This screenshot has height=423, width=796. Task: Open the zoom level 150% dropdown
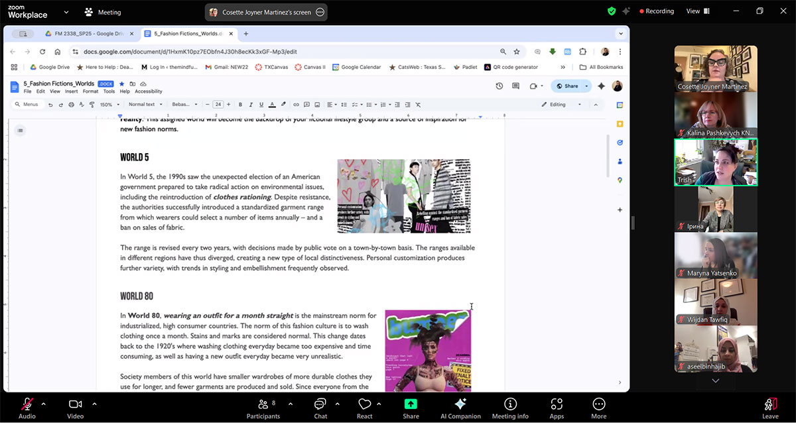tap(110, 105)
